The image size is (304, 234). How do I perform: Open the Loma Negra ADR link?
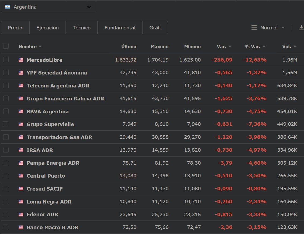49,202
